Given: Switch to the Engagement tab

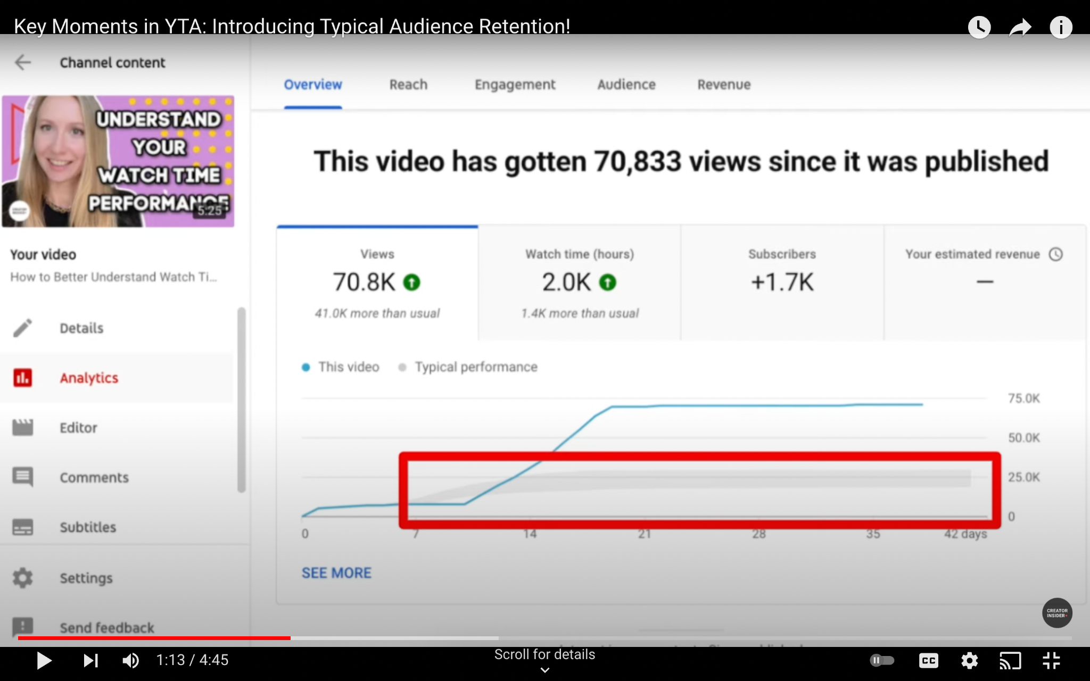Looking at the screenshot, I should tap(515, 85).
